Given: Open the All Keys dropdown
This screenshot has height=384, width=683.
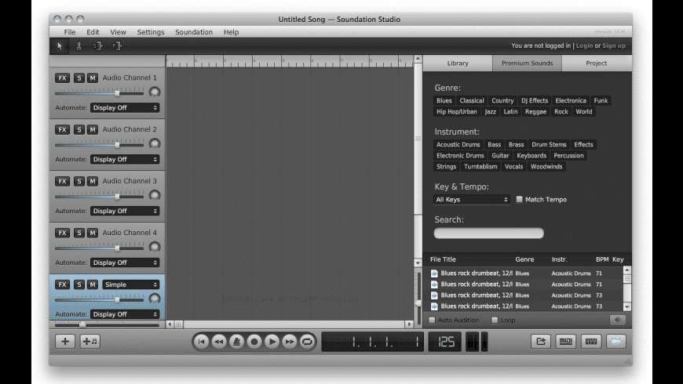Looking at the screenshot, I should [472, 200].
